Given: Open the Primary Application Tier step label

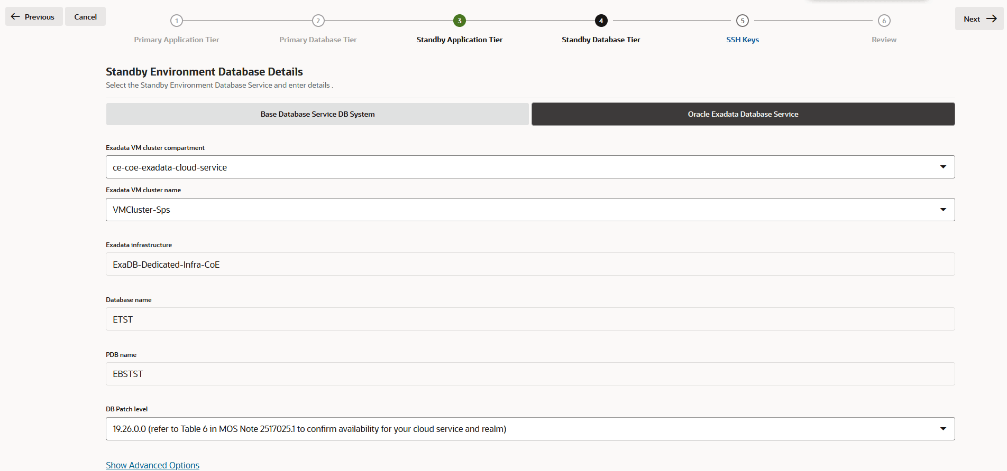Looking at the screenshot, I should (x=177, y=40).
